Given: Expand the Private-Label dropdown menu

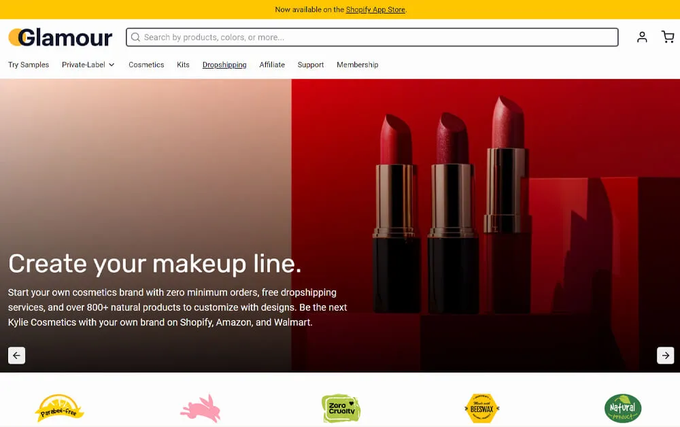Looking at the screenshot, I should pos(88,65).
